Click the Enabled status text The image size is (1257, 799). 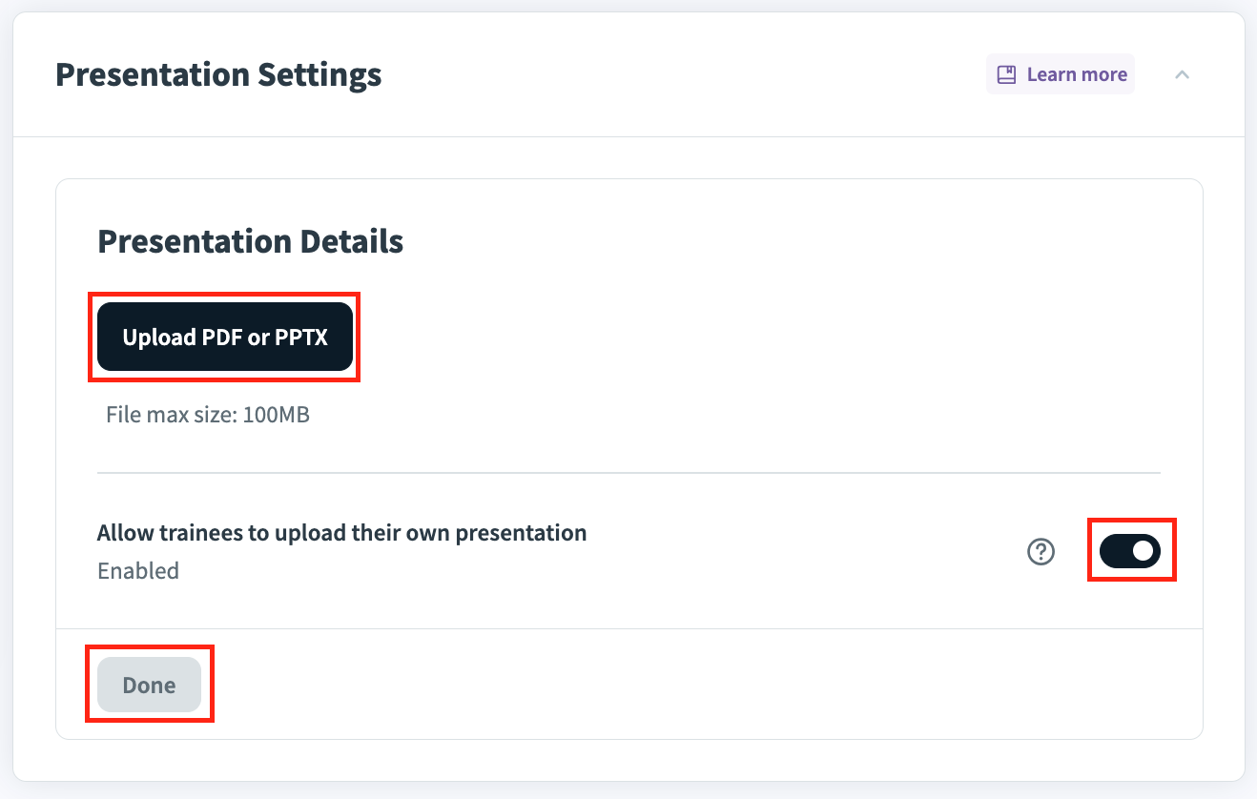[138, 571]
